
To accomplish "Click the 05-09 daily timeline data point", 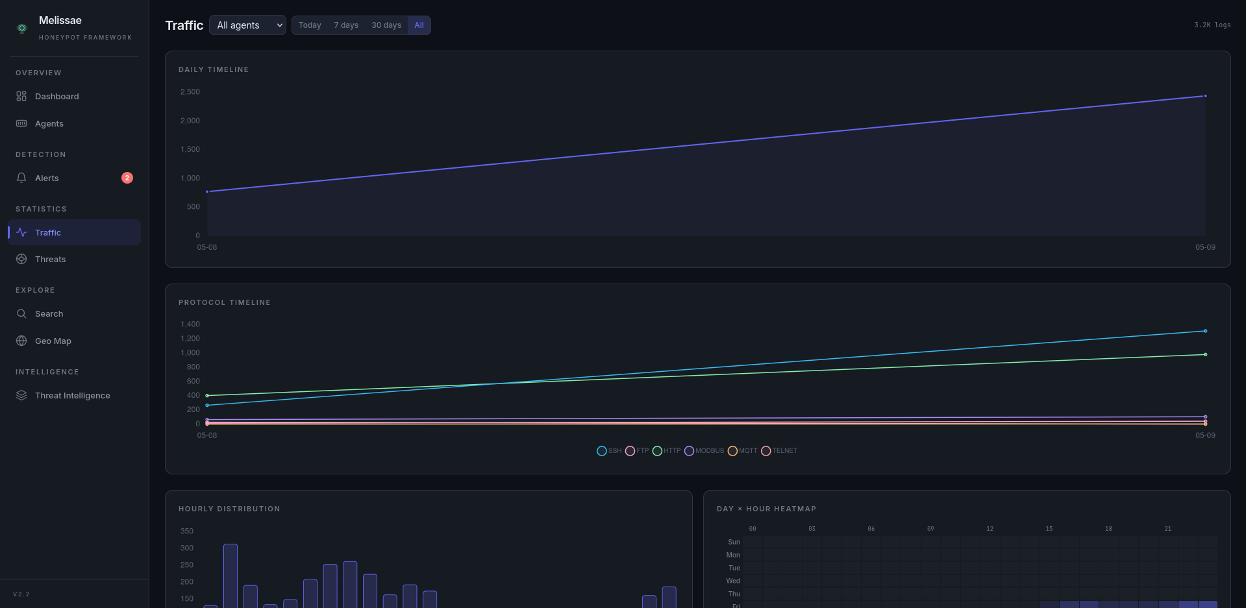I will 1205,96.
